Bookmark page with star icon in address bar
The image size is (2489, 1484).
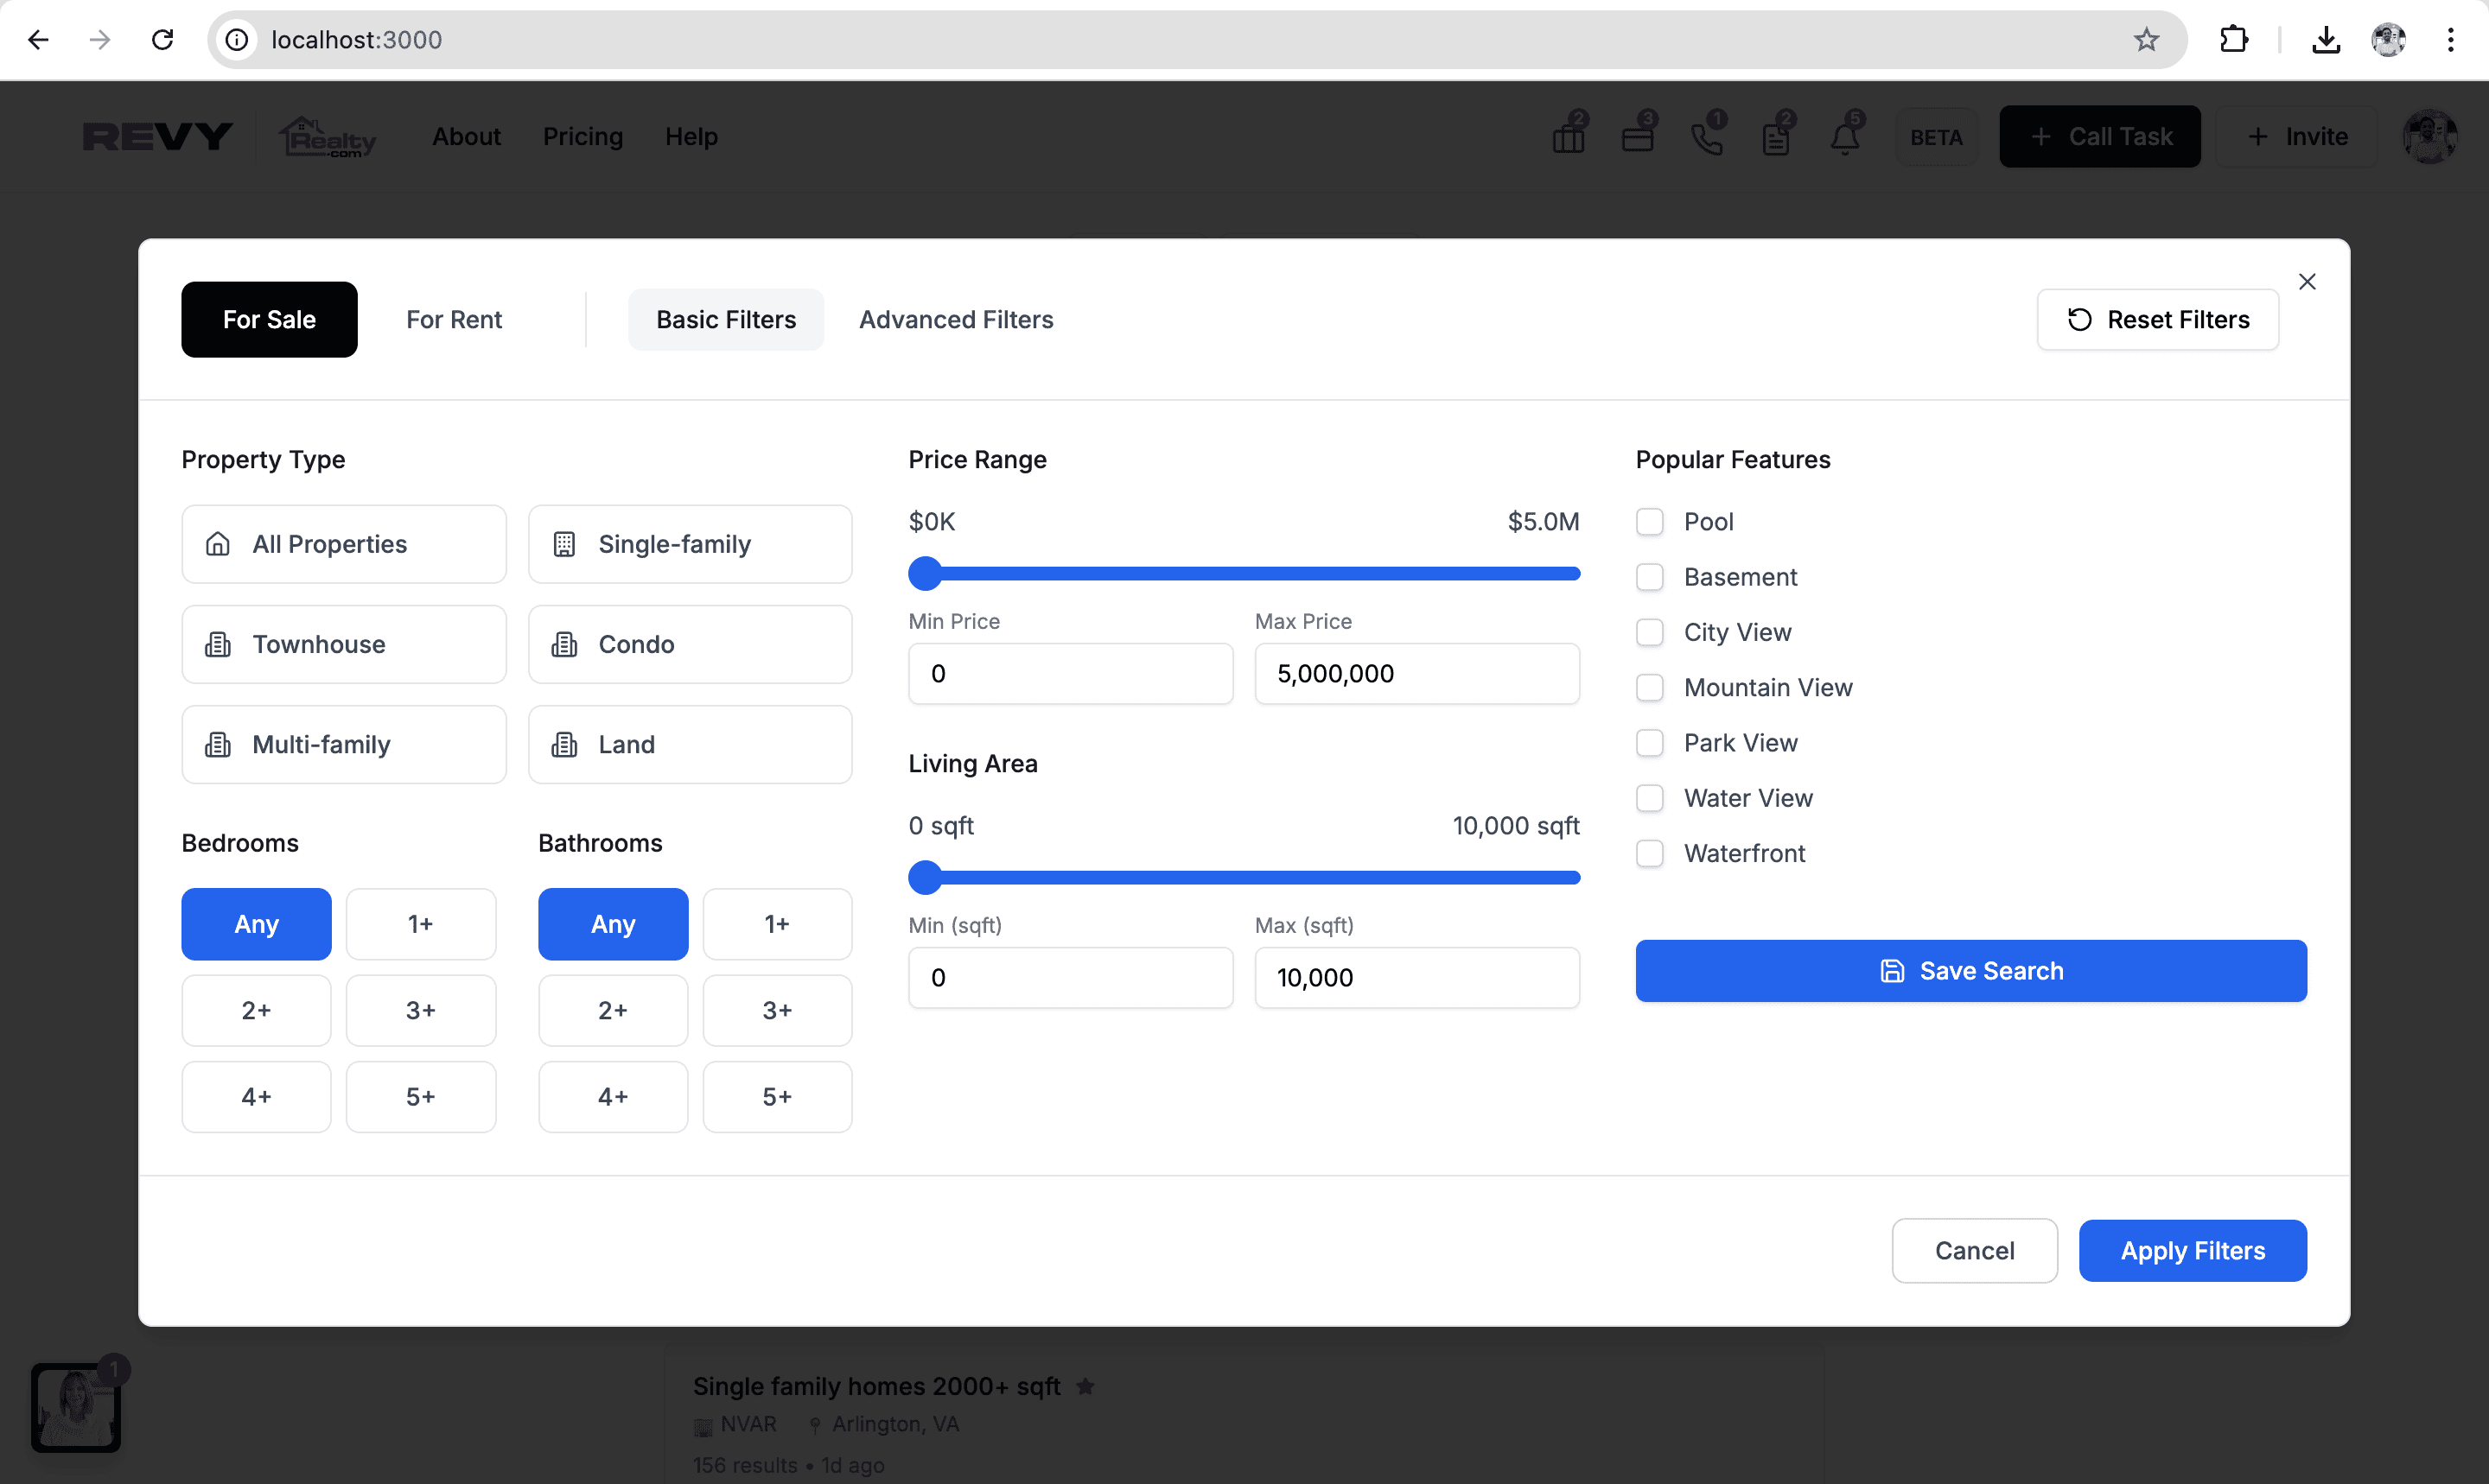[x=2146, y=40]
